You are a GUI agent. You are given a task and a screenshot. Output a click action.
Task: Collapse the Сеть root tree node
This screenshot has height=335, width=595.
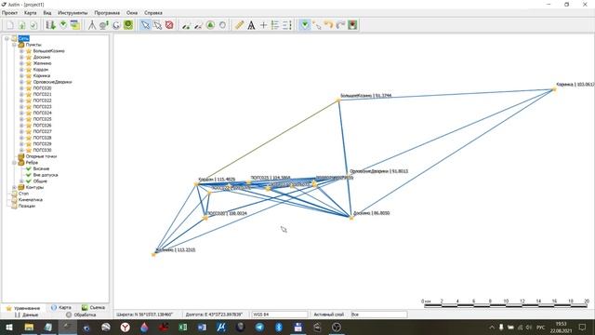7,38
